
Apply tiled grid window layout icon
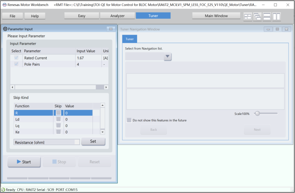(247, 17)
